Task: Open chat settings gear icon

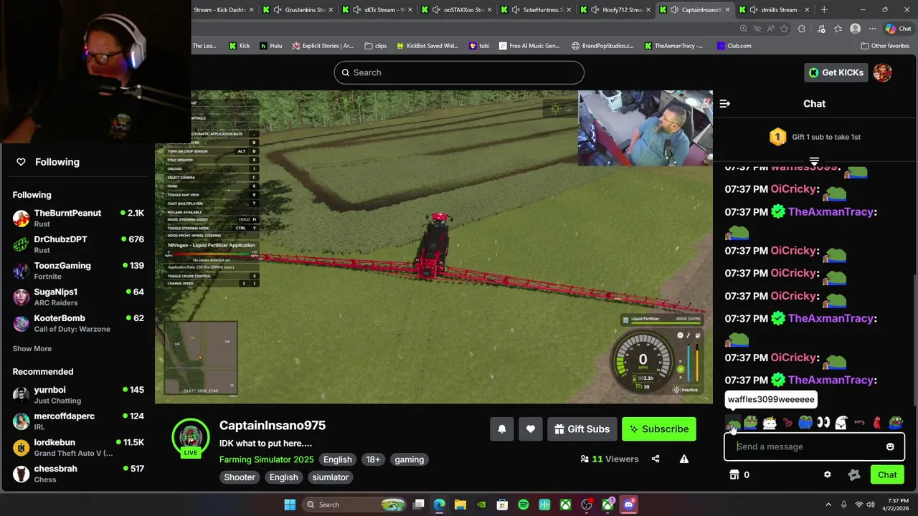Action: (828, 474)
